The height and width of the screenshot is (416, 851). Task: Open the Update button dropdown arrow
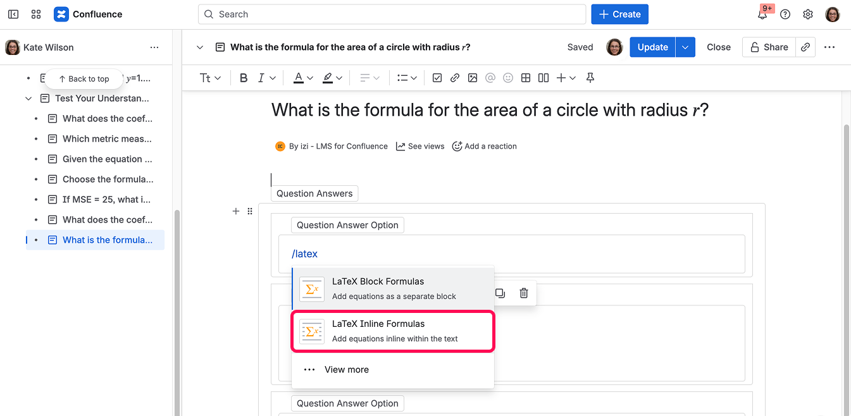[685, 47]
